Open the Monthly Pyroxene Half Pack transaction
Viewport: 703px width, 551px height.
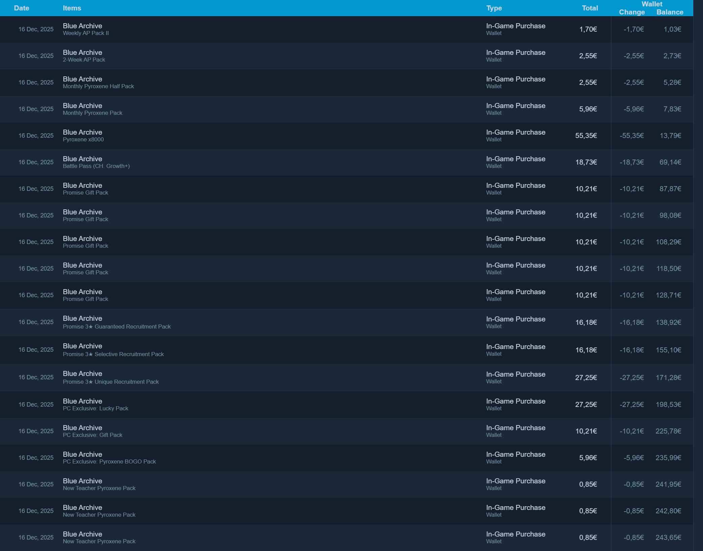pos(98,86)
